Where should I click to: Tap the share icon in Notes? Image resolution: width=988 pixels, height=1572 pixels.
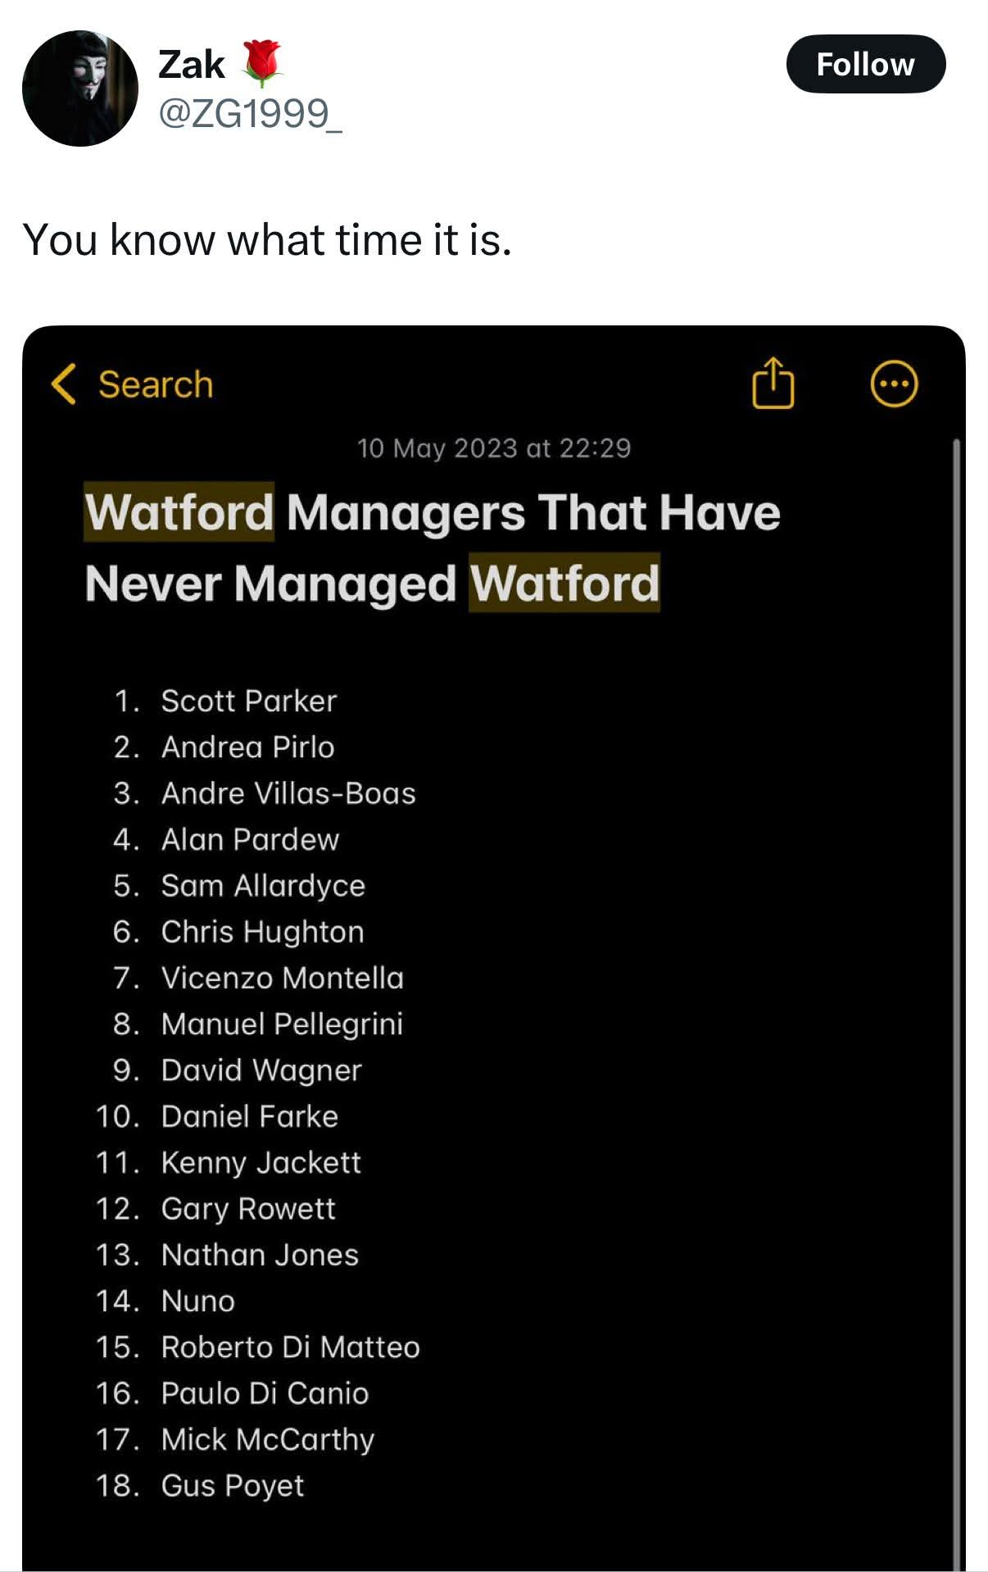773,383
